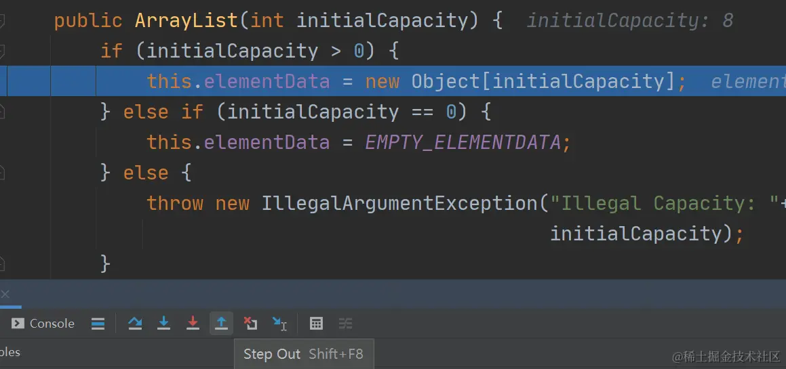Image resolution: width=786 pixels, height=369 pixels.
Task: Click the 'throw' keyword
Action: (x=176, y=203)
